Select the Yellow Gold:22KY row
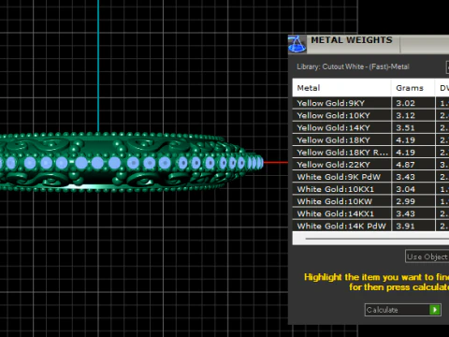The image size is (449, 337). (370, 165)
